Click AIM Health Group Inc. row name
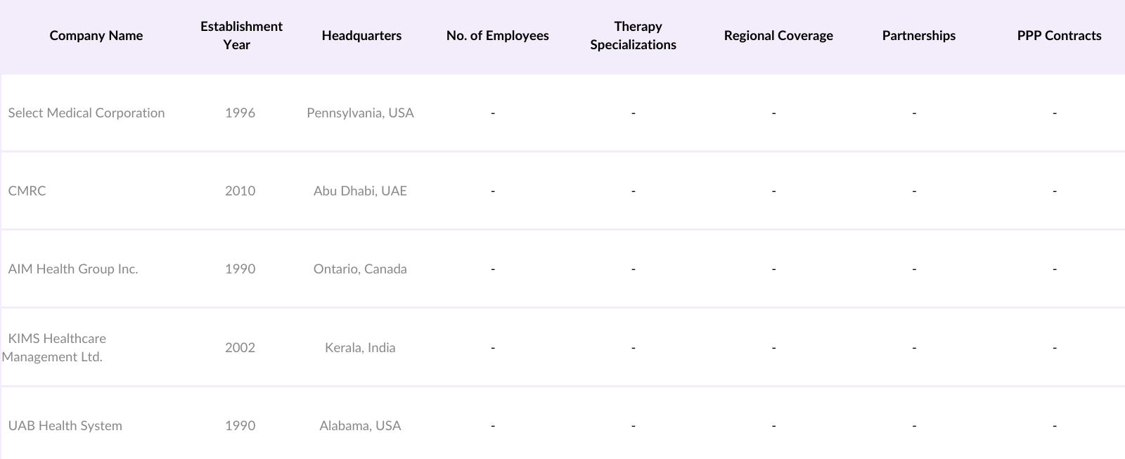Screen dimensions: 1125x459 pyautogui.click(x=73, y=269)
